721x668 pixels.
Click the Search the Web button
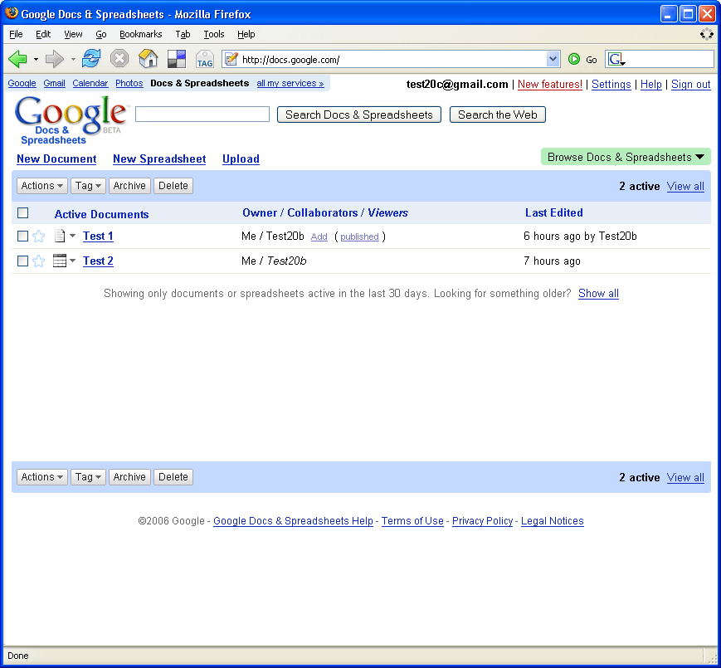pyautogui.click(x=498, y=115)
